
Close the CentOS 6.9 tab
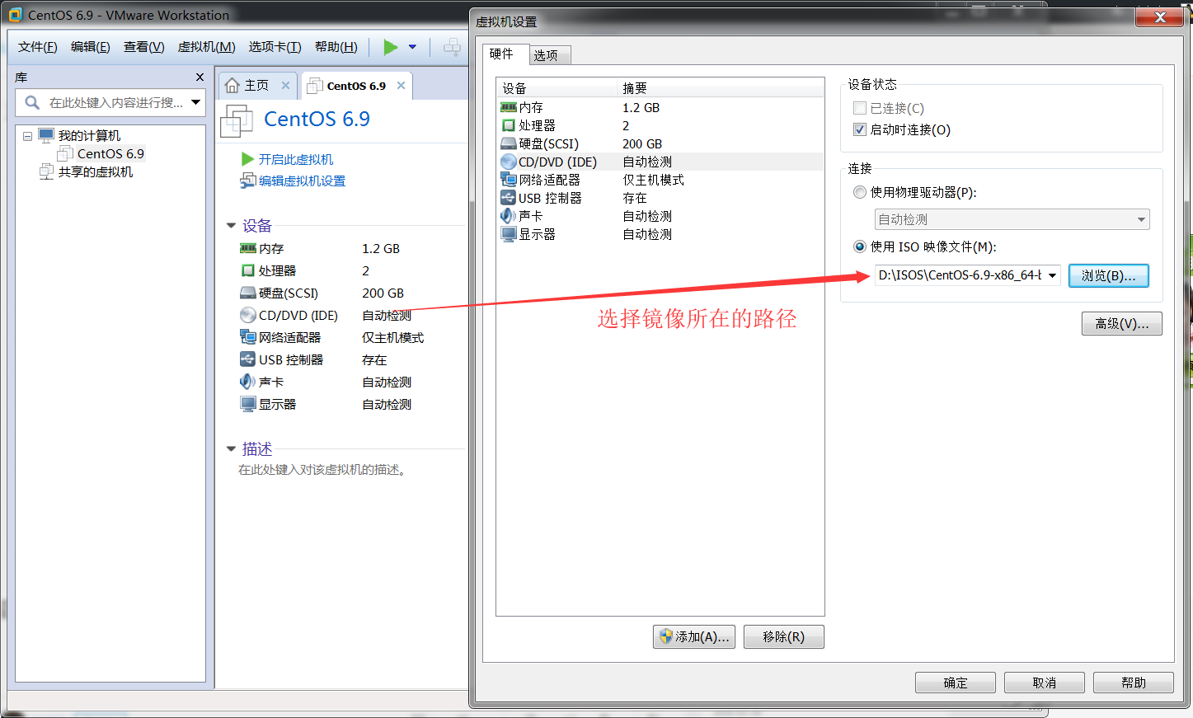coord(401,85)
